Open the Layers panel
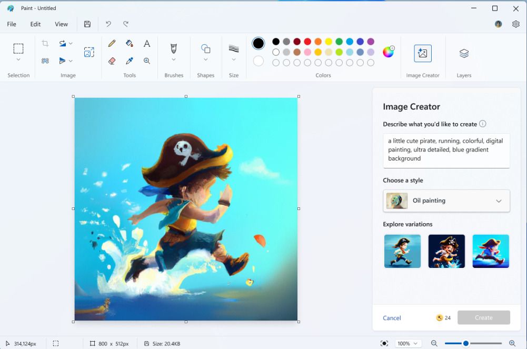527x349 pixels. coord(463,53)
